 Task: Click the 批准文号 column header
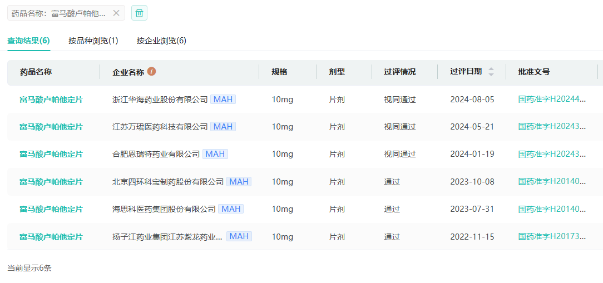[x=534, y=72]
